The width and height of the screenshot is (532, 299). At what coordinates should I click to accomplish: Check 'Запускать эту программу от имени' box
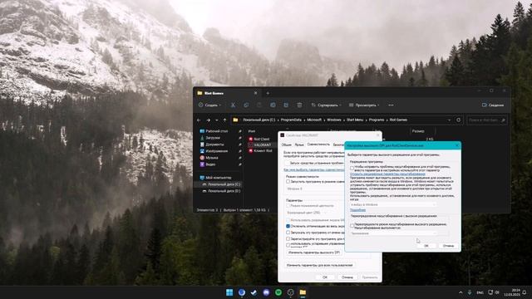coord(288,233)
